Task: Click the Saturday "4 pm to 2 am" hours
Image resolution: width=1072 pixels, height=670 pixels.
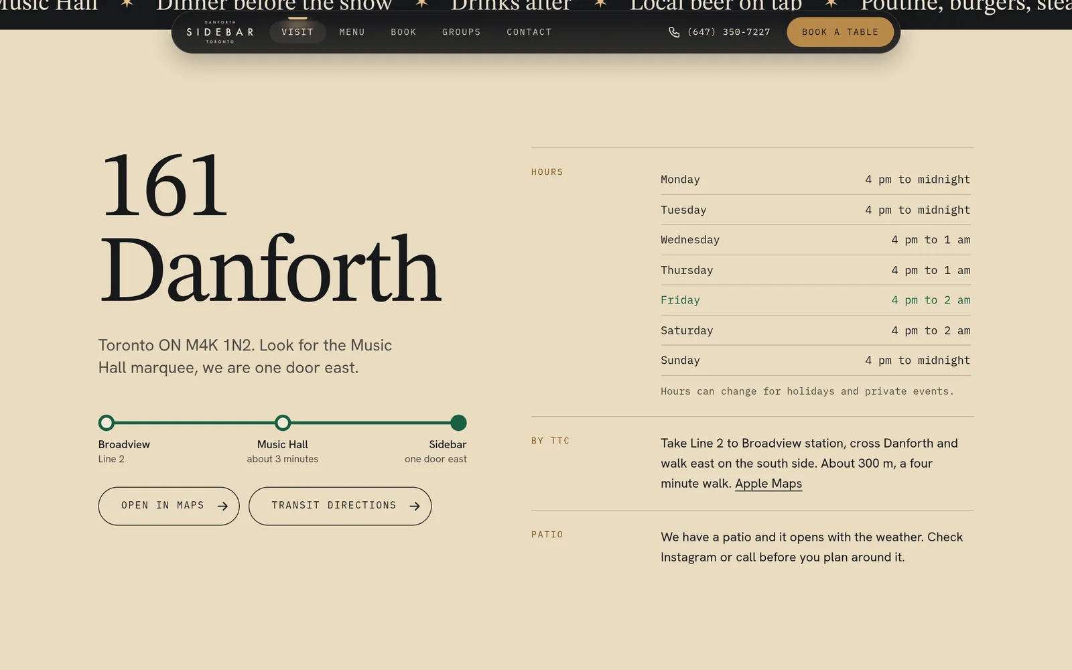Action: 931,330
